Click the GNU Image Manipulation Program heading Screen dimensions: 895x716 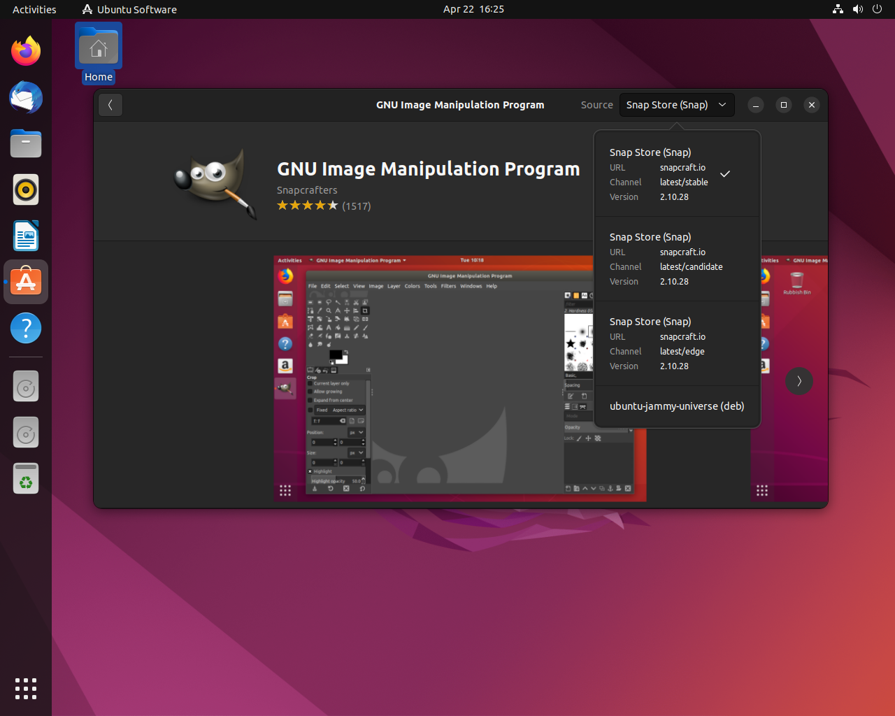point(429,169)
